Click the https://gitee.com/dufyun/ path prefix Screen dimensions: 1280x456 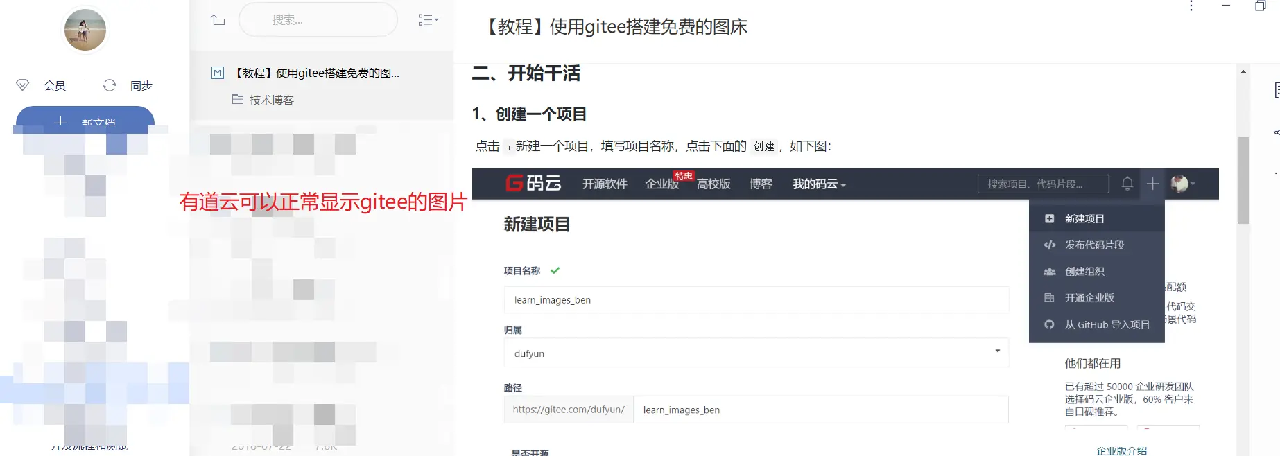pos(569,410)
